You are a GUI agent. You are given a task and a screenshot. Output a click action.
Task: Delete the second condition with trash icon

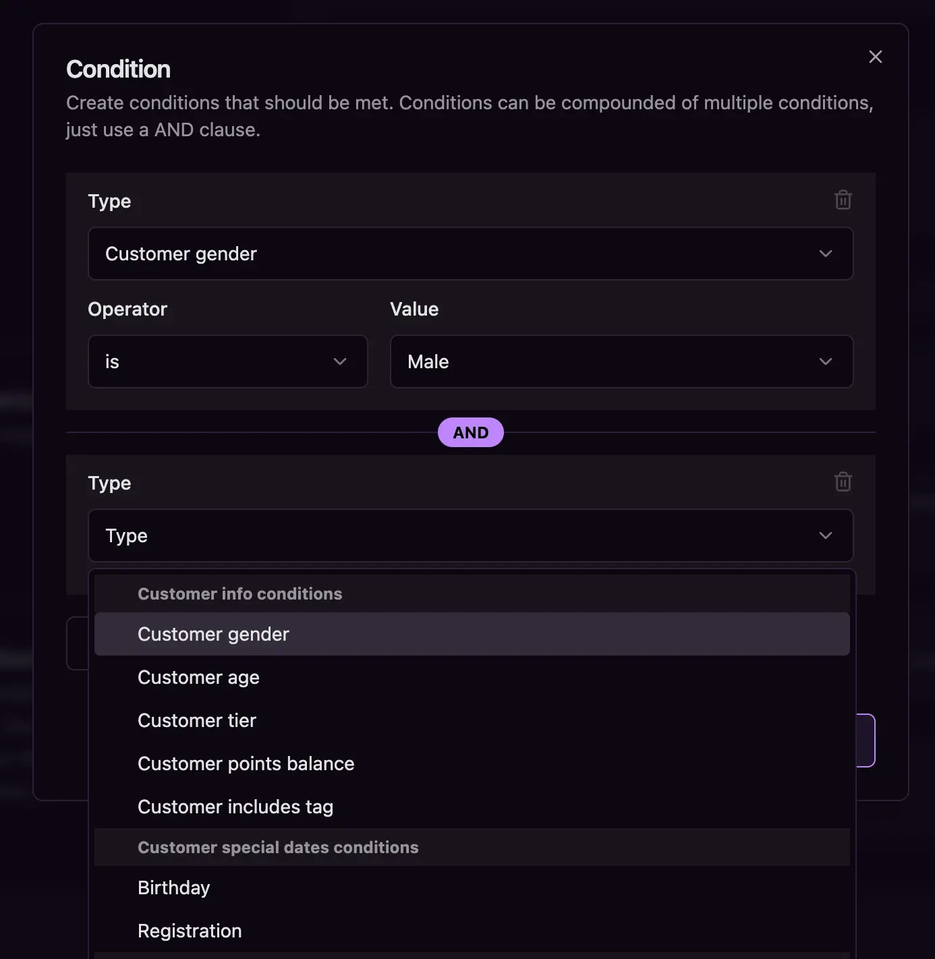pyautogui.click(x=843, y=482)
